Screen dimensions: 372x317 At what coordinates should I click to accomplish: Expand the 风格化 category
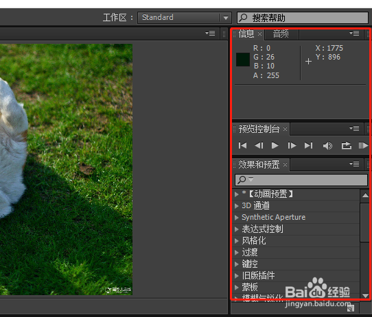pyautogui.click(x=236, y=241)
